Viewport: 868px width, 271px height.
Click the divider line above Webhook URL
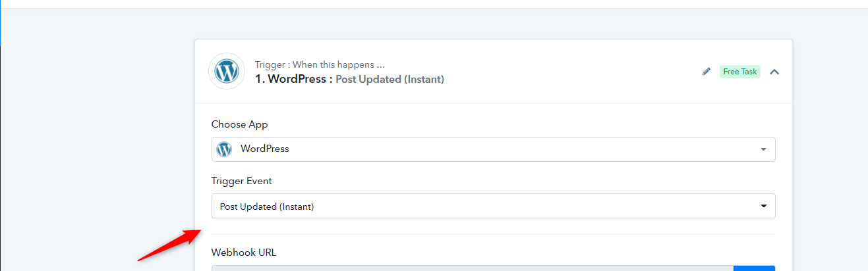(x=493, y=234)
